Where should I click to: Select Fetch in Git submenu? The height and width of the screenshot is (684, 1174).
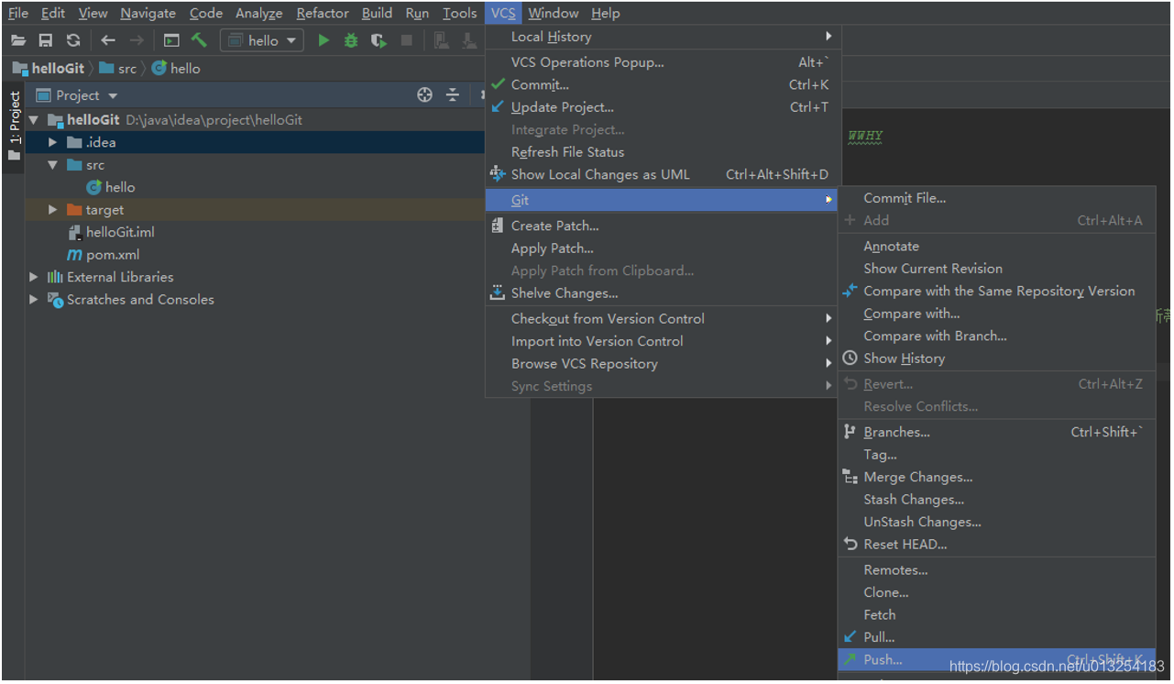997,615
